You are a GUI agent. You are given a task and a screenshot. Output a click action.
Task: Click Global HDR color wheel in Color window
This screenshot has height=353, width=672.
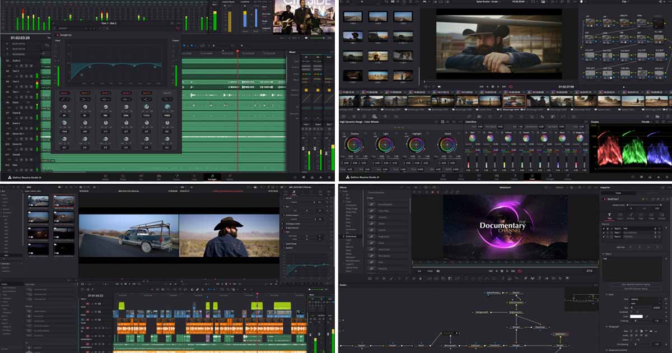pos(447,145)
